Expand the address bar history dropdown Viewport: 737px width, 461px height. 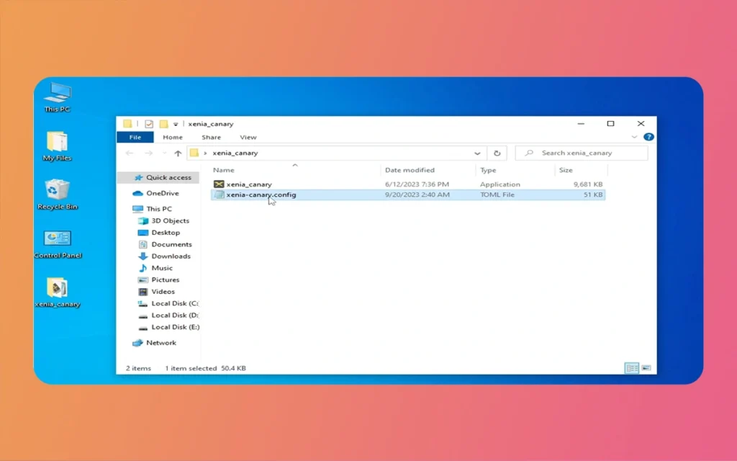[x=477, y=153]
